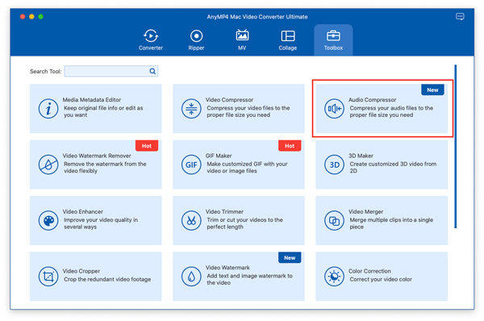484x321 pixels.
Task: Click the Video Compressor icon
Action: 191,109
